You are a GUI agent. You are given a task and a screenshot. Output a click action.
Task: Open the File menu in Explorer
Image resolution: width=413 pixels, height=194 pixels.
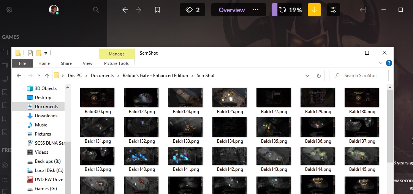(x=22, y=63)
